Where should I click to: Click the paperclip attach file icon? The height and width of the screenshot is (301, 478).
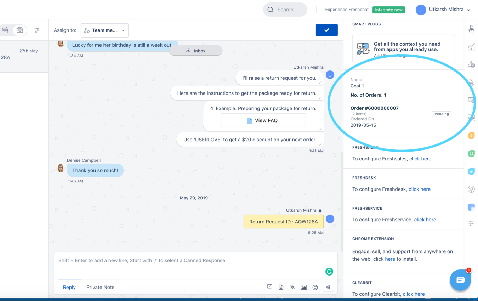[292, 287]
